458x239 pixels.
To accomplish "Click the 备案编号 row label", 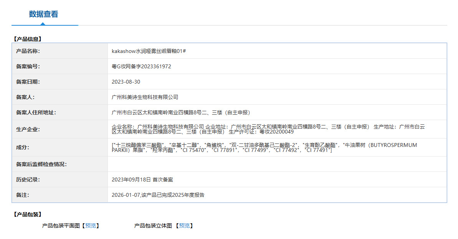I will click(x=28, y=66).
